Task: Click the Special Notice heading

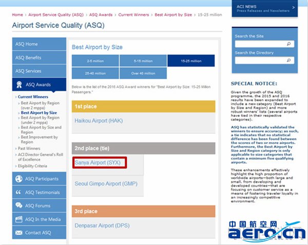Action: 254,84
